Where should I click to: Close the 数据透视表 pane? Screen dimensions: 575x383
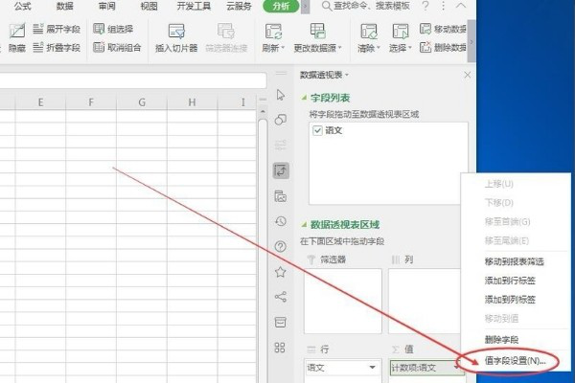coord(468,75)
